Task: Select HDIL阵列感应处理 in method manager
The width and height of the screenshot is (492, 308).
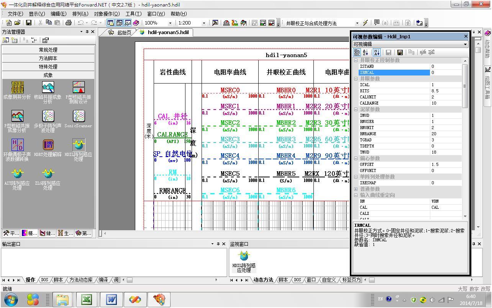Action: [x=78, y=150]
